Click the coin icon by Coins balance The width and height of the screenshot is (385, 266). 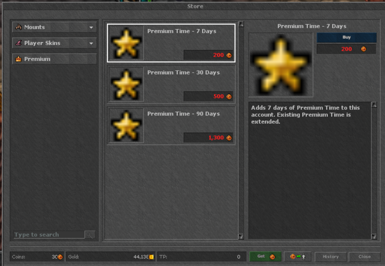(x=60, y=257)
